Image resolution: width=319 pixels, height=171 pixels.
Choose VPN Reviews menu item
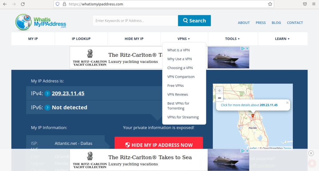click(178, 95)
